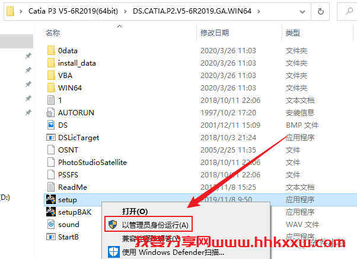Select the VBA folder name

pyautogui.click(x=65, y=75)
